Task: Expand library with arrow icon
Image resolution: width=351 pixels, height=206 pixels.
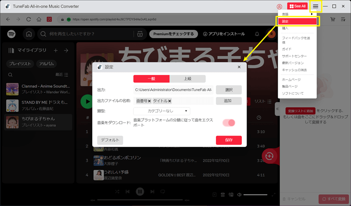Action: [66, 50]
